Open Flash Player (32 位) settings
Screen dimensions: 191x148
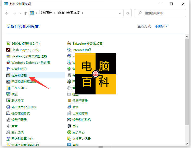click(x=25, y=50)
